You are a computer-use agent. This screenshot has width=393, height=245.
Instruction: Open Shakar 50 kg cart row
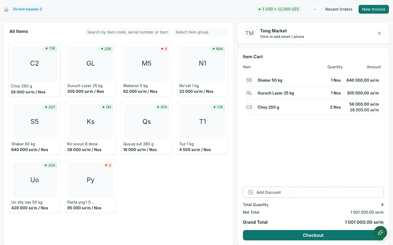(x=312, y=80)
